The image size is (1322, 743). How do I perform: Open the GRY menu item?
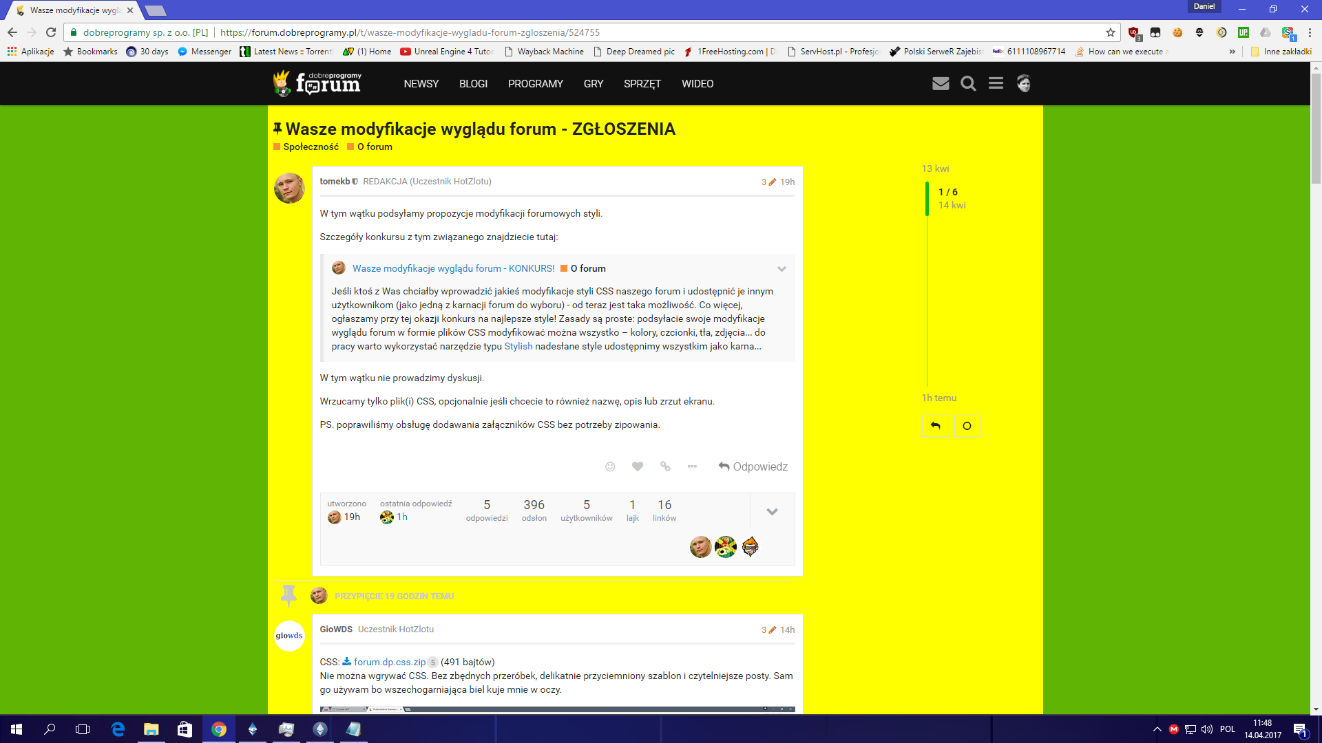pos(594,84)
